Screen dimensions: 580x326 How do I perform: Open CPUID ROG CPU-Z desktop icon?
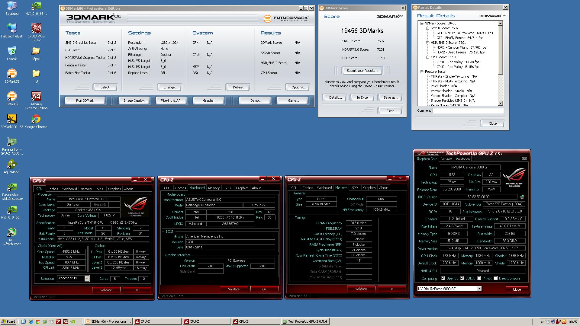36,29
